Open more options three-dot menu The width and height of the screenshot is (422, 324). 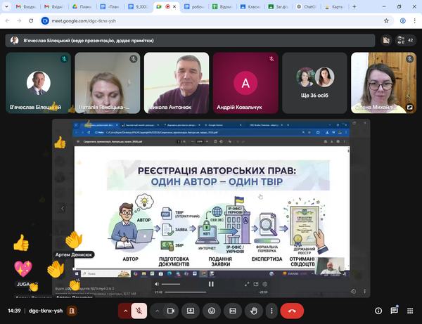[271, 311]
